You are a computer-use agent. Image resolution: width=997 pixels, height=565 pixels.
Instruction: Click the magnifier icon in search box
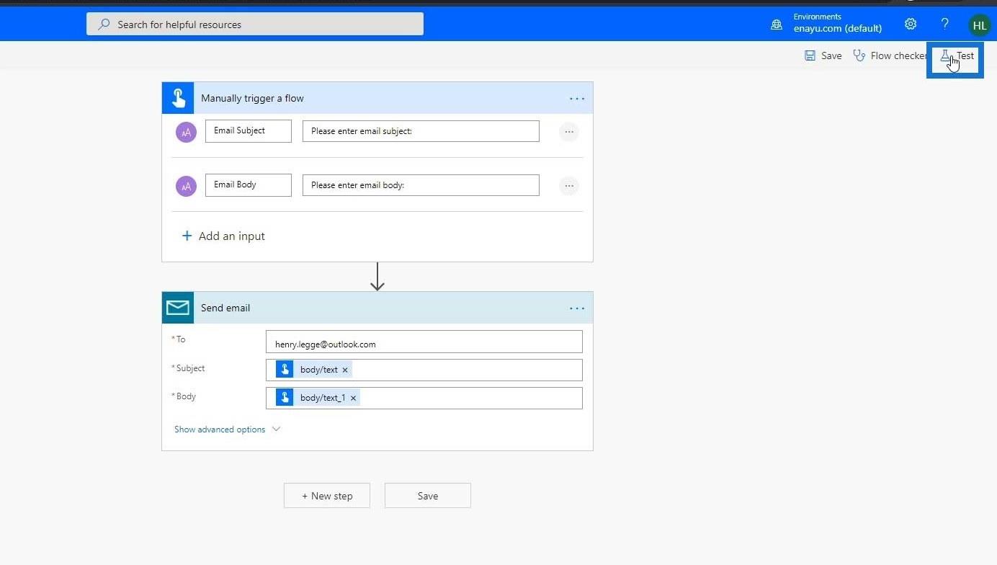pos(104,24)
